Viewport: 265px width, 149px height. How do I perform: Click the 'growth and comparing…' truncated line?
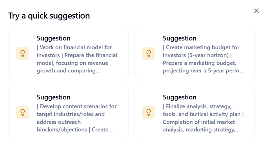[69, 71]
